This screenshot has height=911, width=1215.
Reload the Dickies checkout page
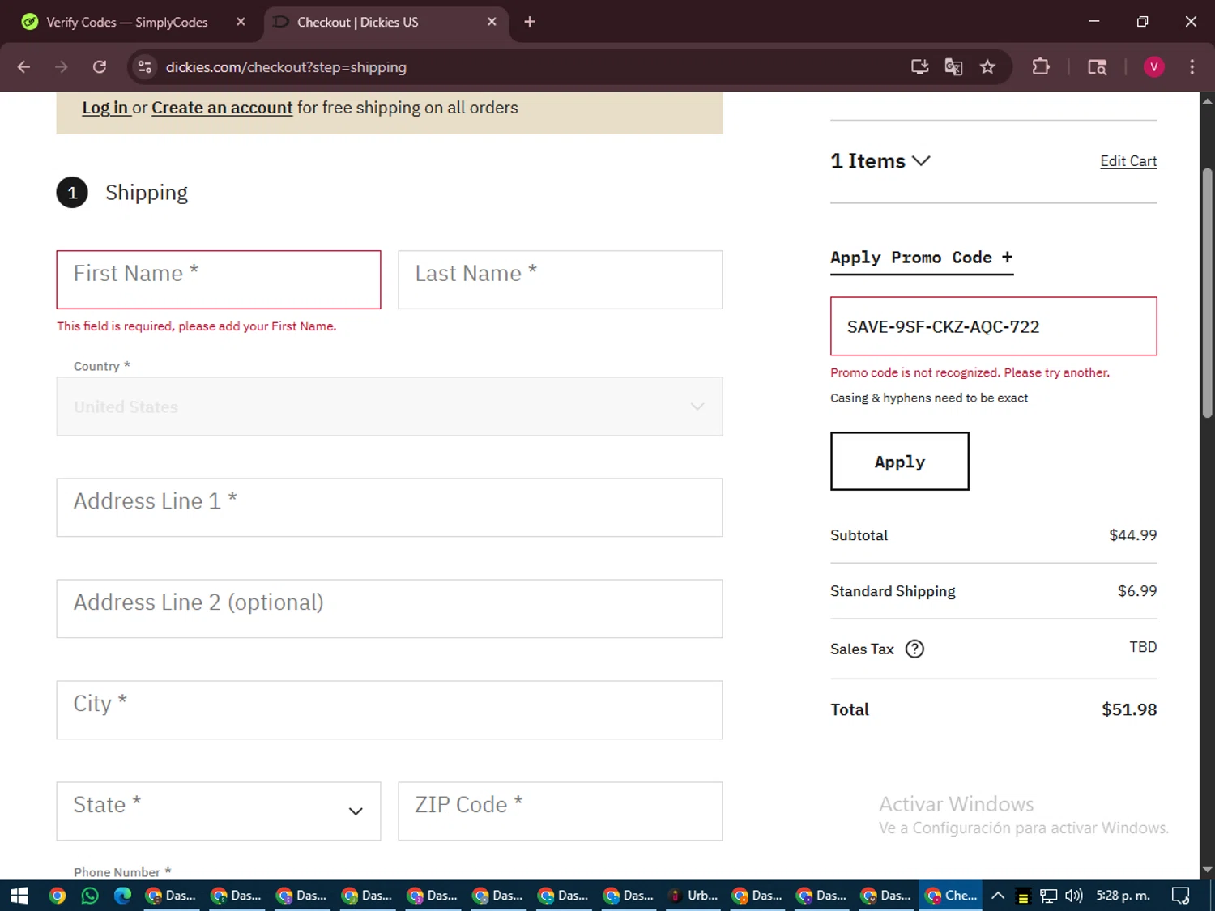click(x=100, y=67)
